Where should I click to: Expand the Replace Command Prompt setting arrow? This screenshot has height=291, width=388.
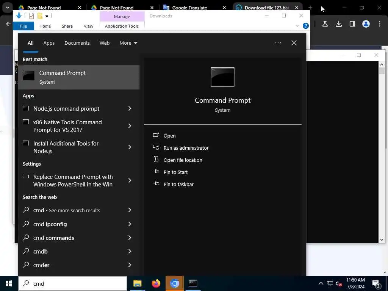tap(130, 180)
